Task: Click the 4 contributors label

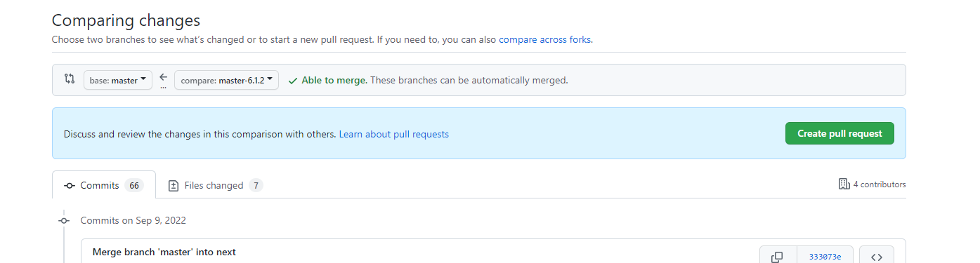Action: click(x=880, y=184)
